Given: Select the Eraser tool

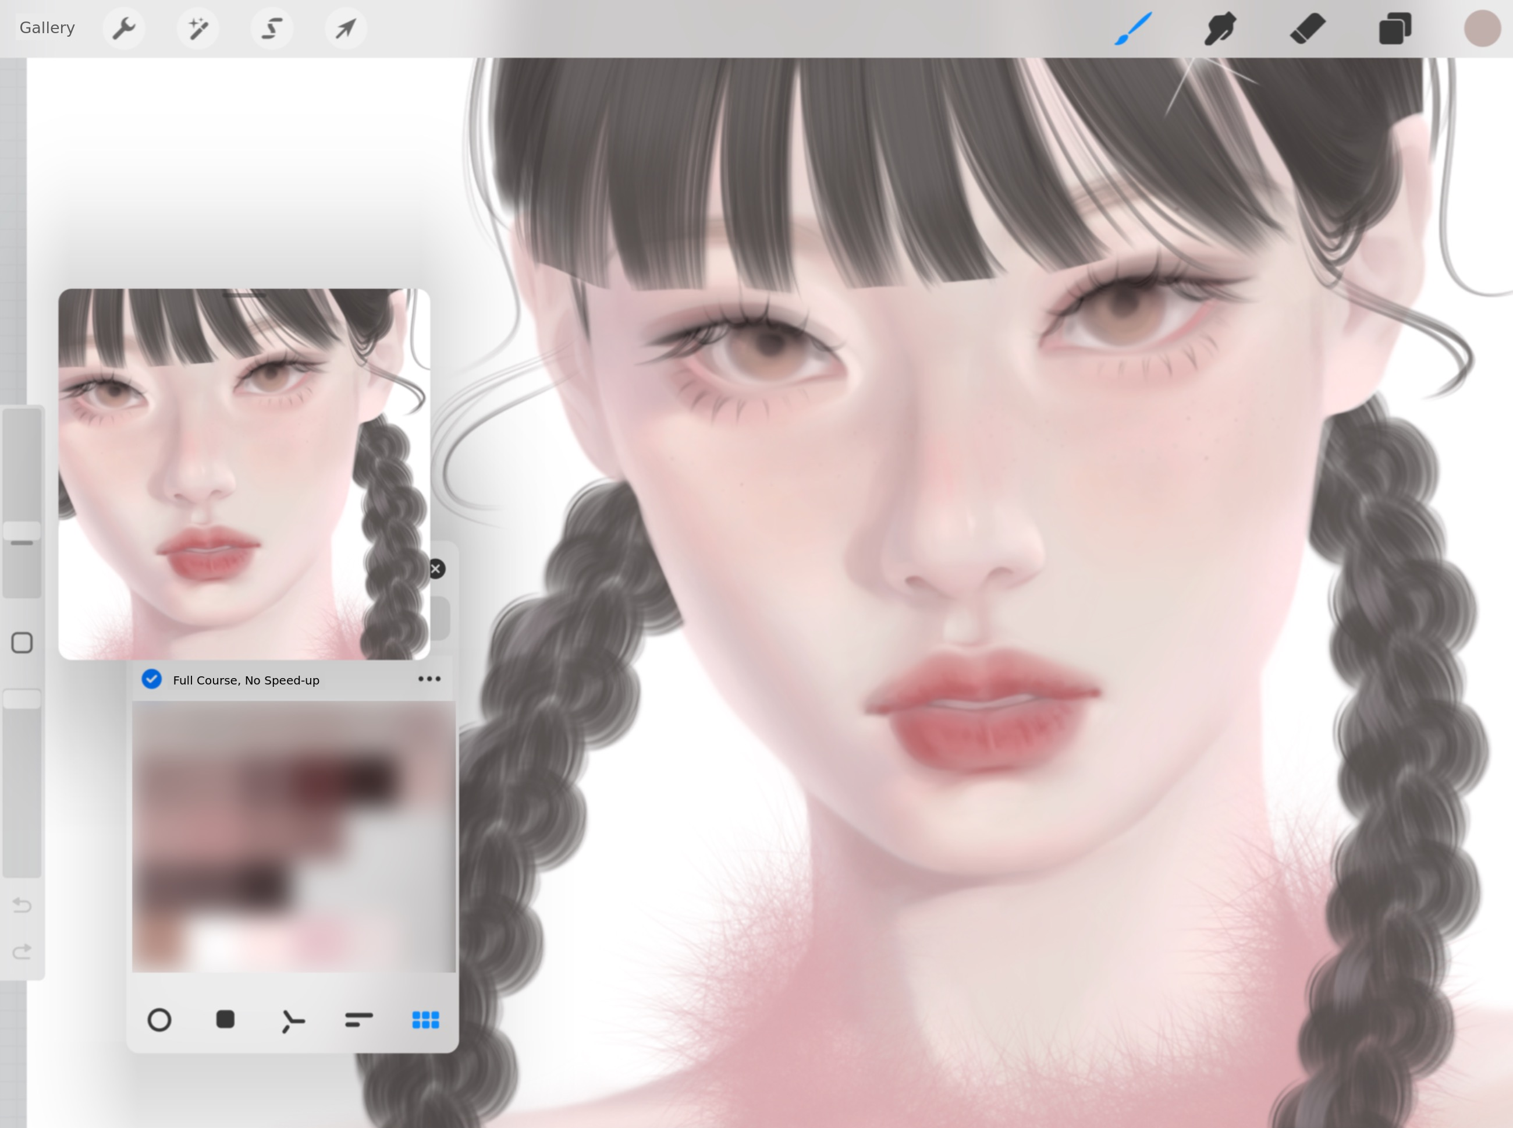Looking at the screenshot, I should click(x=1308, y=29).
